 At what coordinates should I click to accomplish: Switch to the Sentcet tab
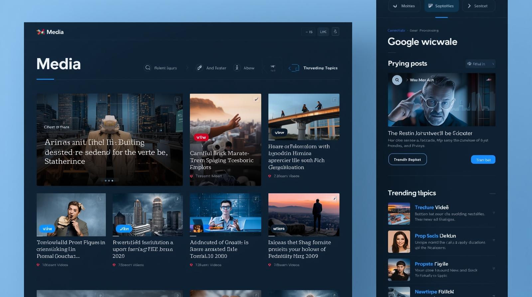pos(478,6)
